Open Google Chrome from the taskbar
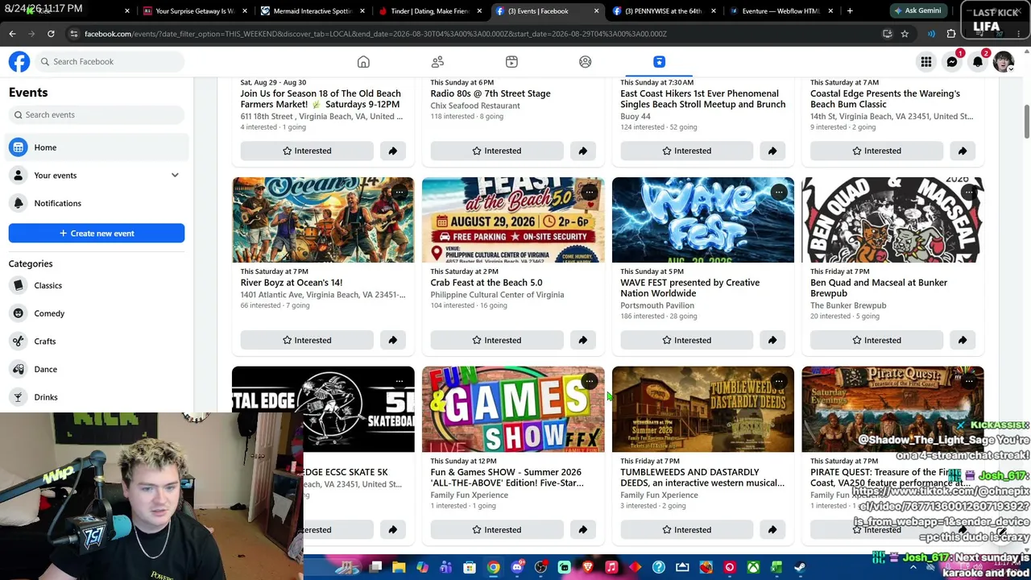1031x580 pixels. point(493,568)
